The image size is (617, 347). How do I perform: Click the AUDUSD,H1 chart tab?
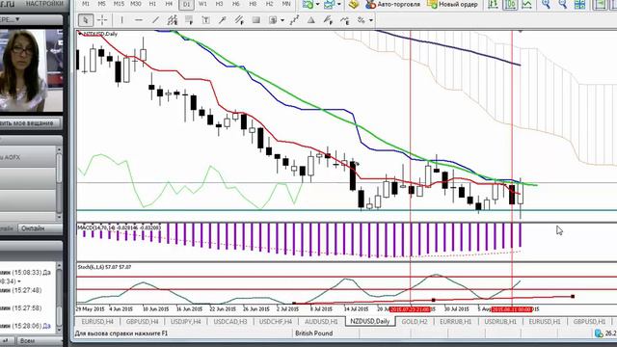[321, 321]
